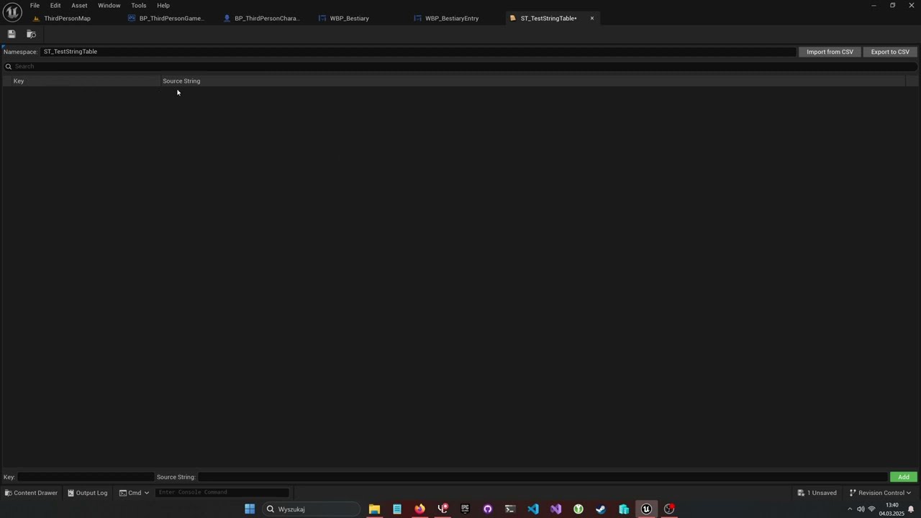Viewport: 921px width, 518px height.
Task: Close the ST_TestStringTable tab
Action: (x=592, y=18)
